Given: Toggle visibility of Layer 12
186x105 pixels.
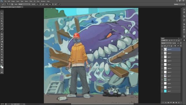Looking at the screenshot, I should point(162,72).
